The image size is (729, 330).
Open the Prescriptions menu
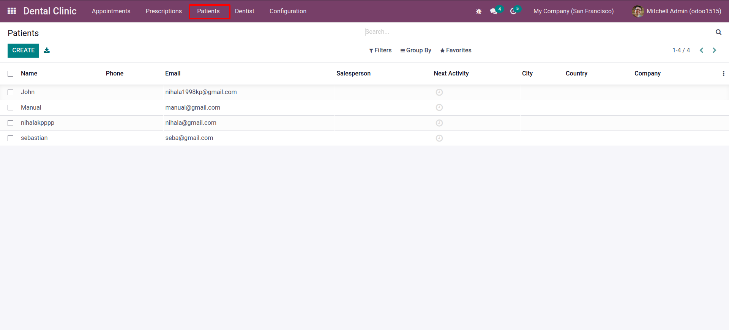point(164,11)
